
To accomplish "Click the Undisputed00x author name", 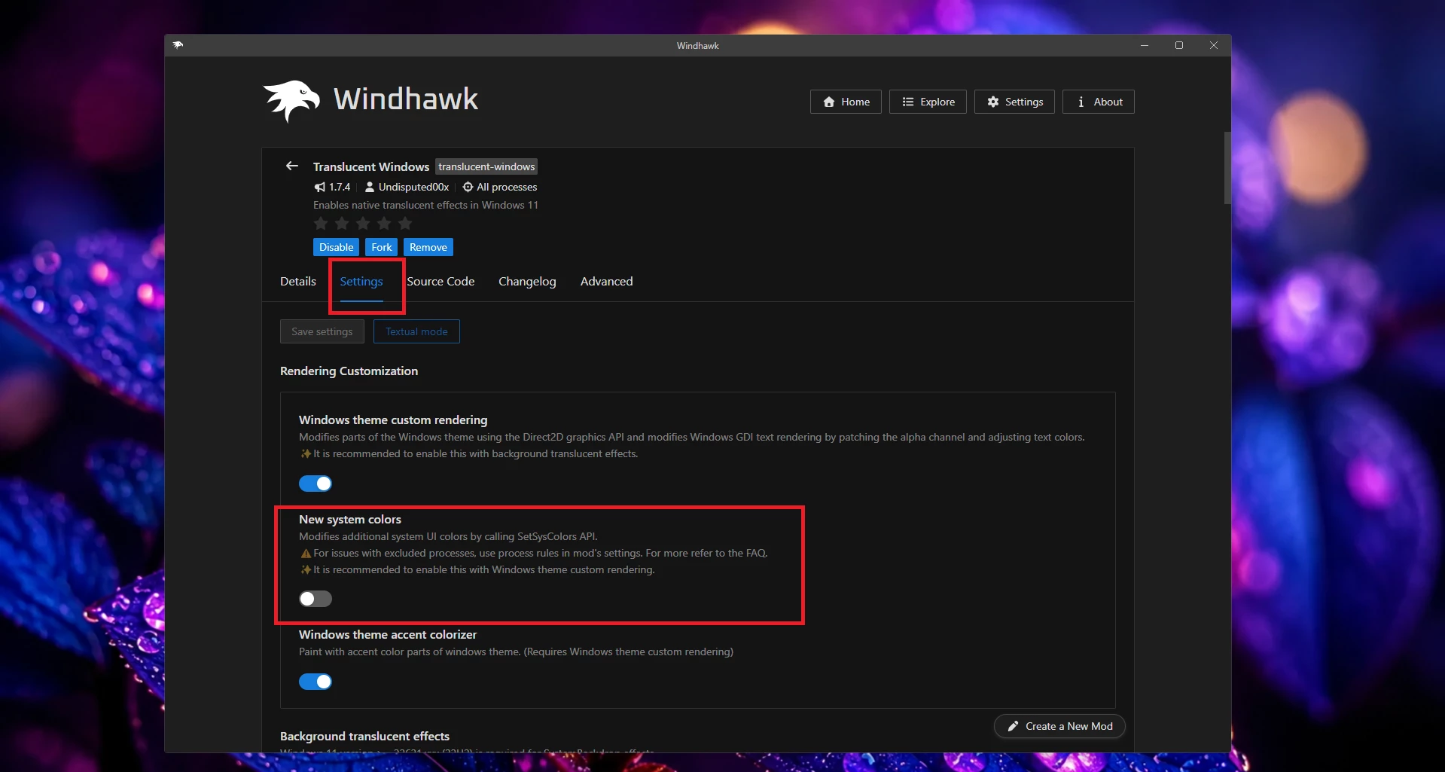I will pyautogui.click(x=413, y=187).
